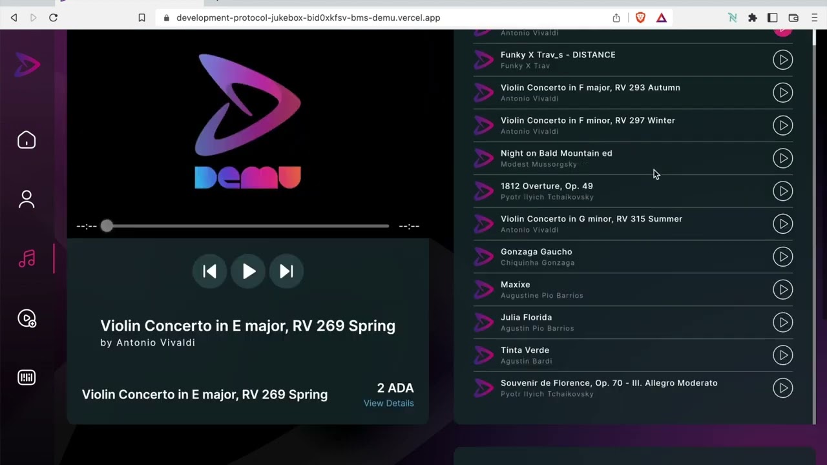This screenshot has height=465, width=827.
Task: Click the Agustin Bardi composer name
Action: pos(526,362)
